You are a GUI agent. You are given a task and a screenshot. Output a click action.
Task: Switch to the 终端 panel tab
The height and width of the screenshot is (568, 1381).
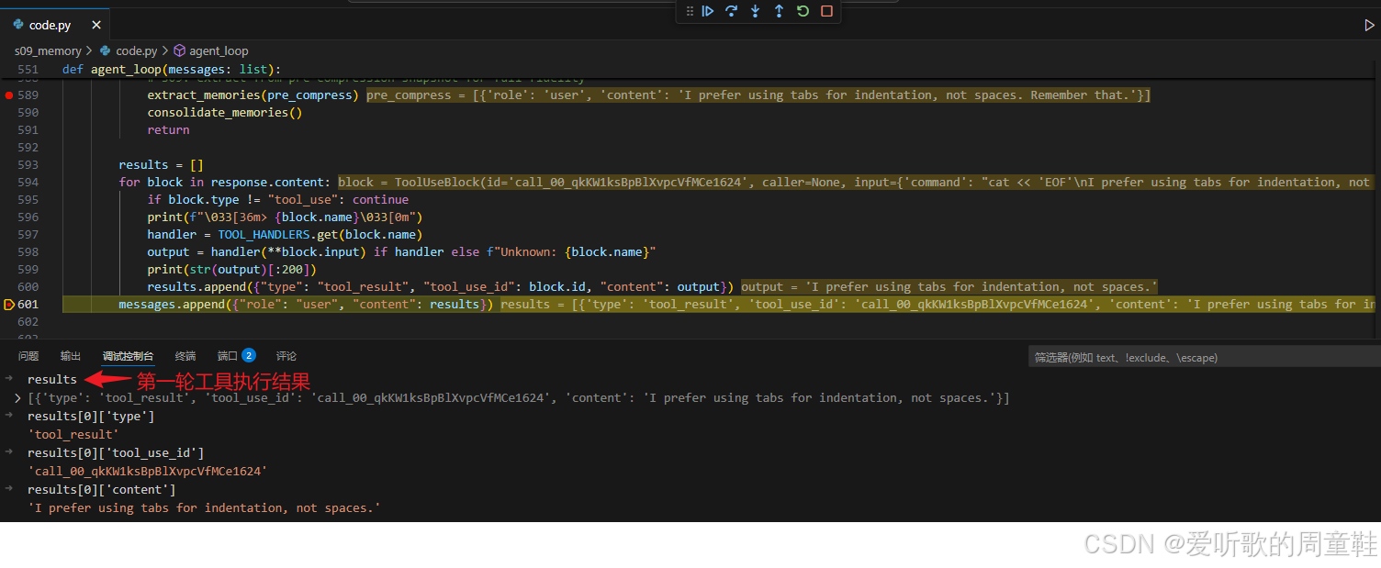(185, 356)
